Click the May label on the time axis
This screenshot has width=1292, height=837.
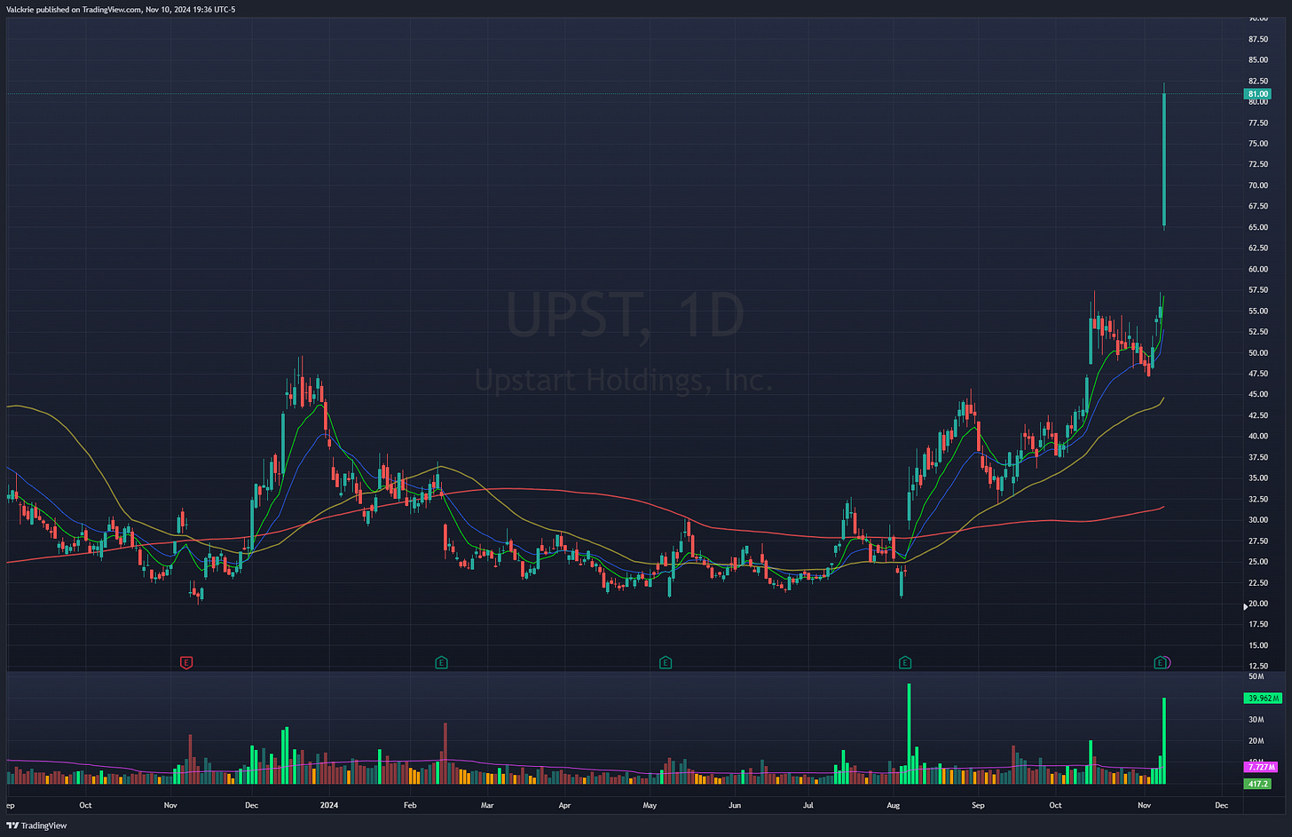point(650,806)
